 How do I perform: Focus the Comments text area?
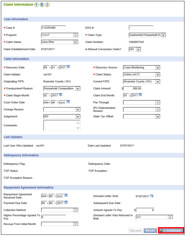62,125
